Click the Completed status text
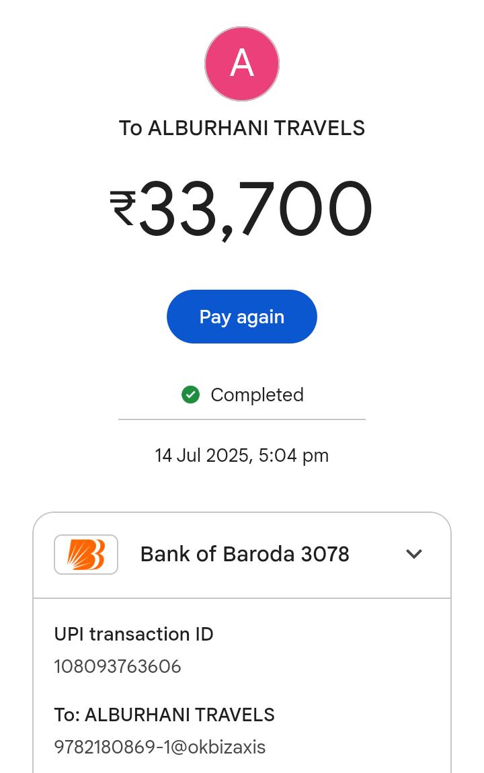Screen dimensions: 484x773 (257, 395)
